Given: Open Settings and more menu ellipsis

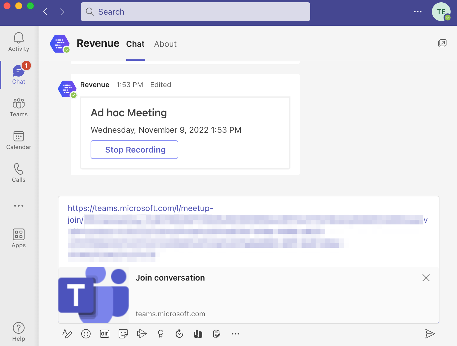Looking at the screenshot, I should [x=418, y=12].
